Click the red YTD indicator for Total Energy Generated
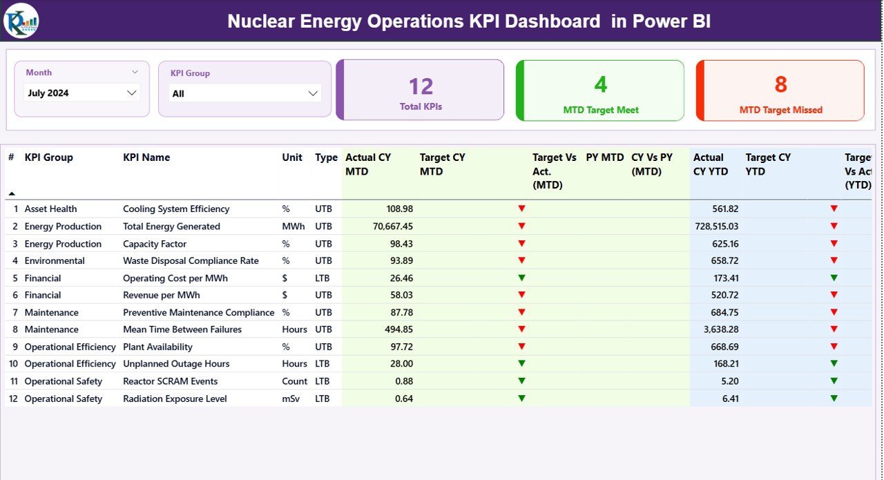884x480 pixels. click(x=835, y=226)
